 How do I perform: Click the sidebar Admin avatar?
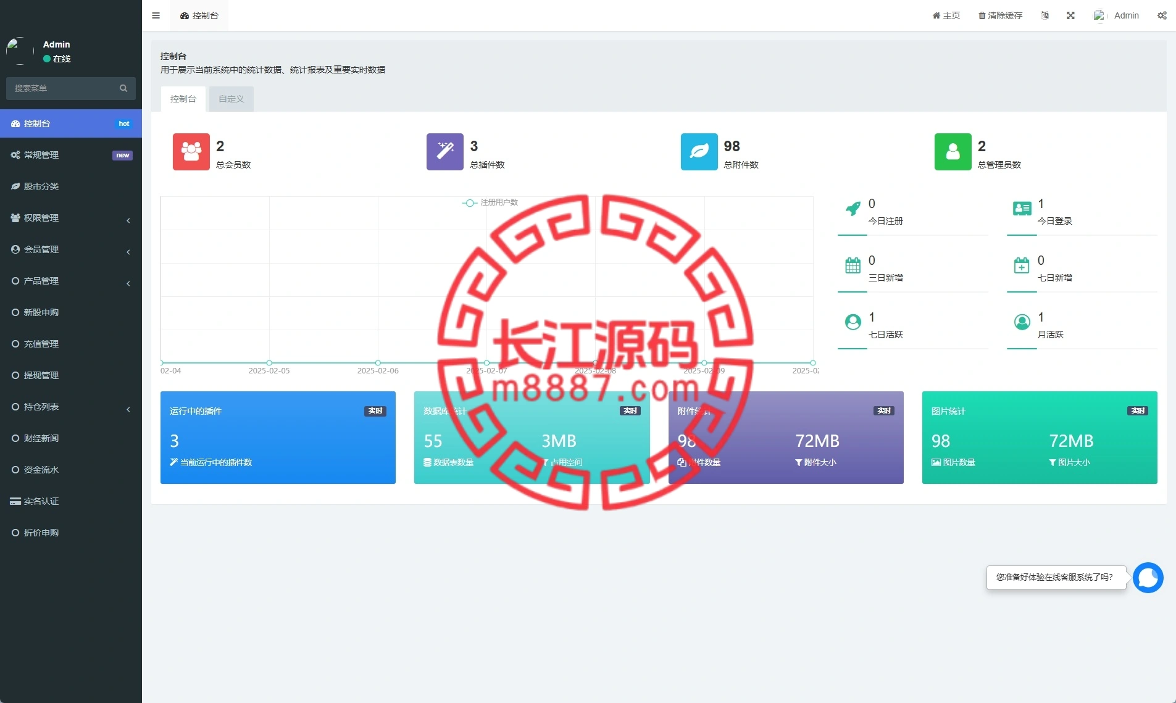(x=20, y=51)
